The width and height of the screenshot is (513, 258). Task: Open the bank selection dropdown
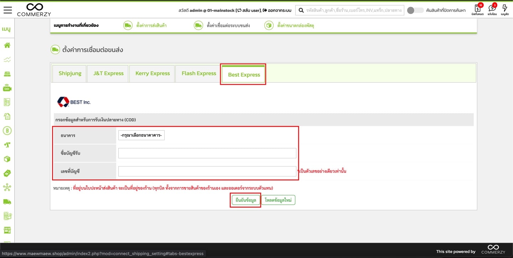[141, 135]
